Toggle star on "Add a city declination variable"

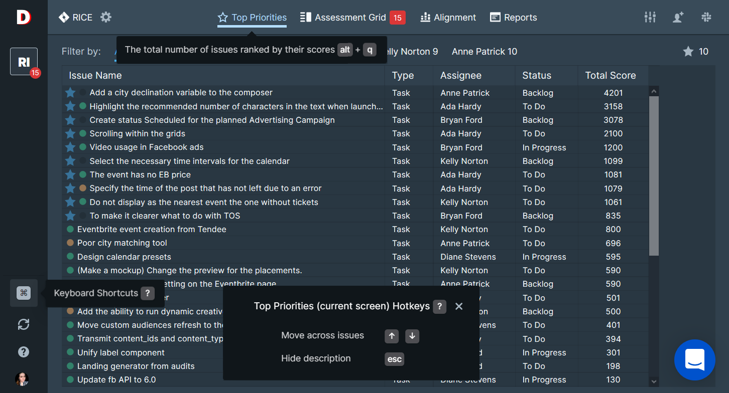click(70, 93)
